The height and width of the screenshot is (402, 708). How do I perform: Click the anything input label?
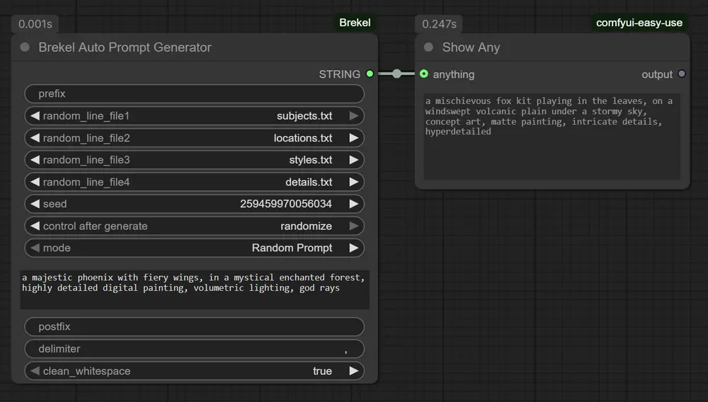454,74
